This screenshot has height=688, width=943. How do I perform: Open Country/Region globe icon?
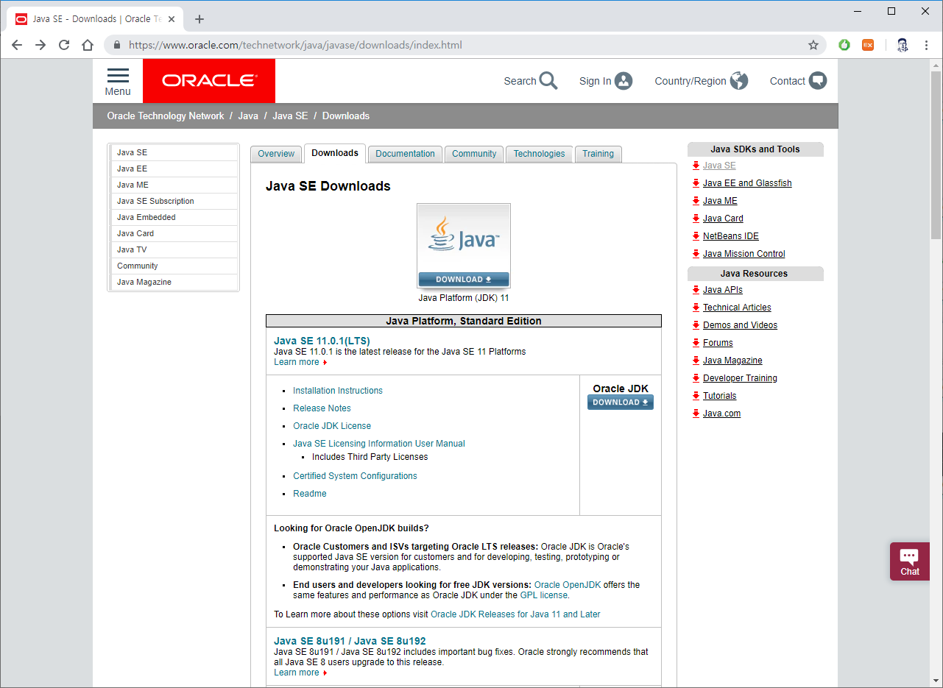point(739,81)
